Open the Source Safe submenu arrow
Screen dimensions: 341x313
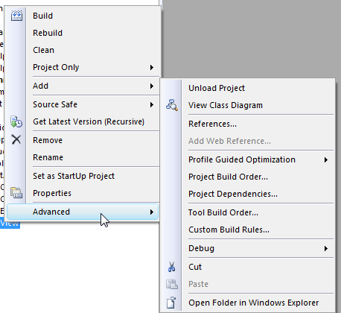point(152,104)
